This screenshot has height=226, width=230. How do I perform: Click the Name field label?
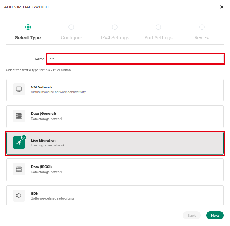click(40, 59)
